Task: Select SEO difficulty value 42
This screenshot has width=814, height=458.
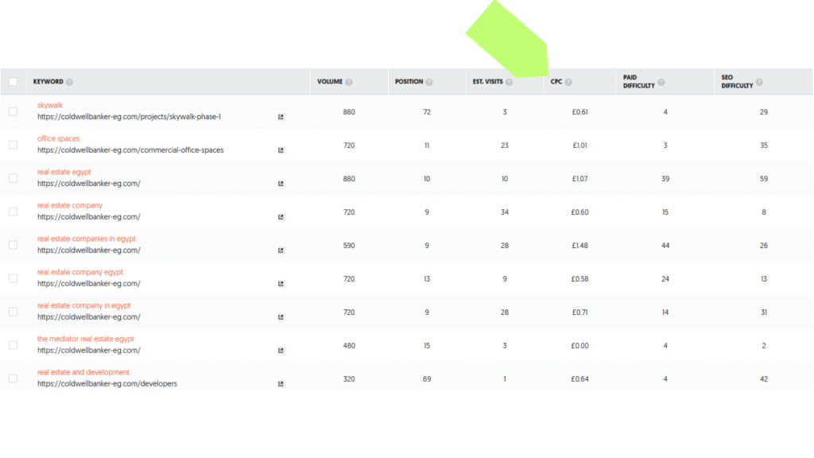Action: point(764,379)
